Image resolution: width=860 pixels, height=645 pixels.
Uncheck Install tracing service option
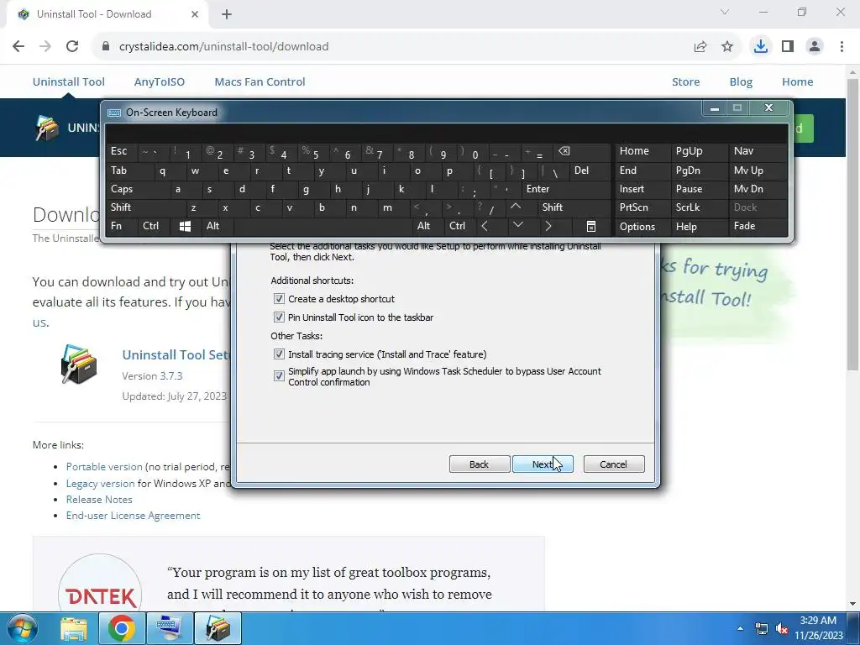click(279, 354)
